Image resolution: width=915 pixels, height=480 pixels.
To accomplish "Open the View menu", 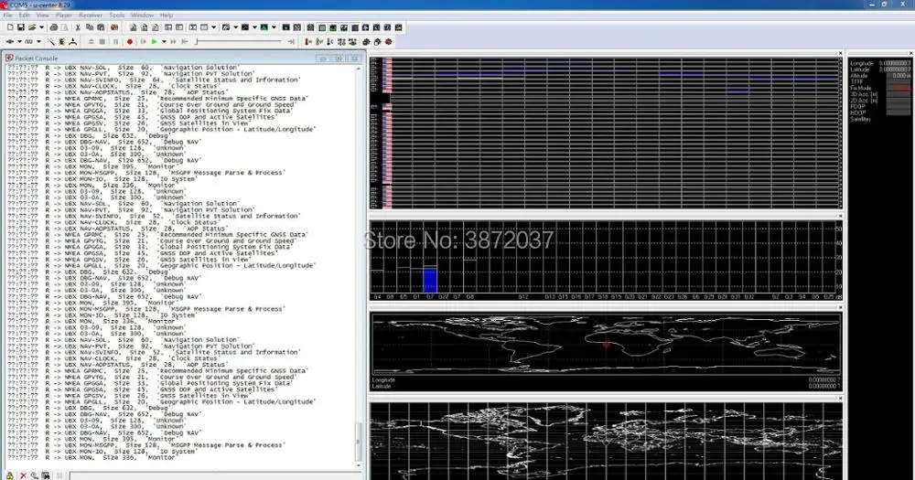I will point(43,16).
